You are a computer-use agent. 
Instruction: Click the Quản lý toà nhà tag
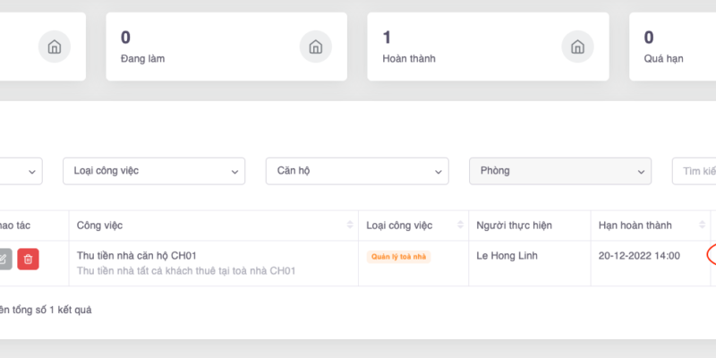(398, 257)
